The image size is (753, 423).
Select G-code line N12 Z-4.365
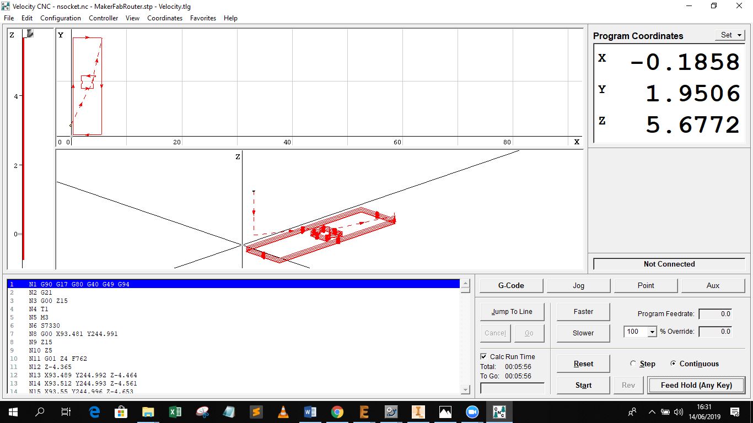click(234, 367)
